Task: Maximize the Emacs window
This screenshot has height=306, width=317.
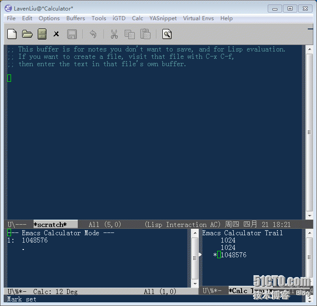Action: point(290,8)
